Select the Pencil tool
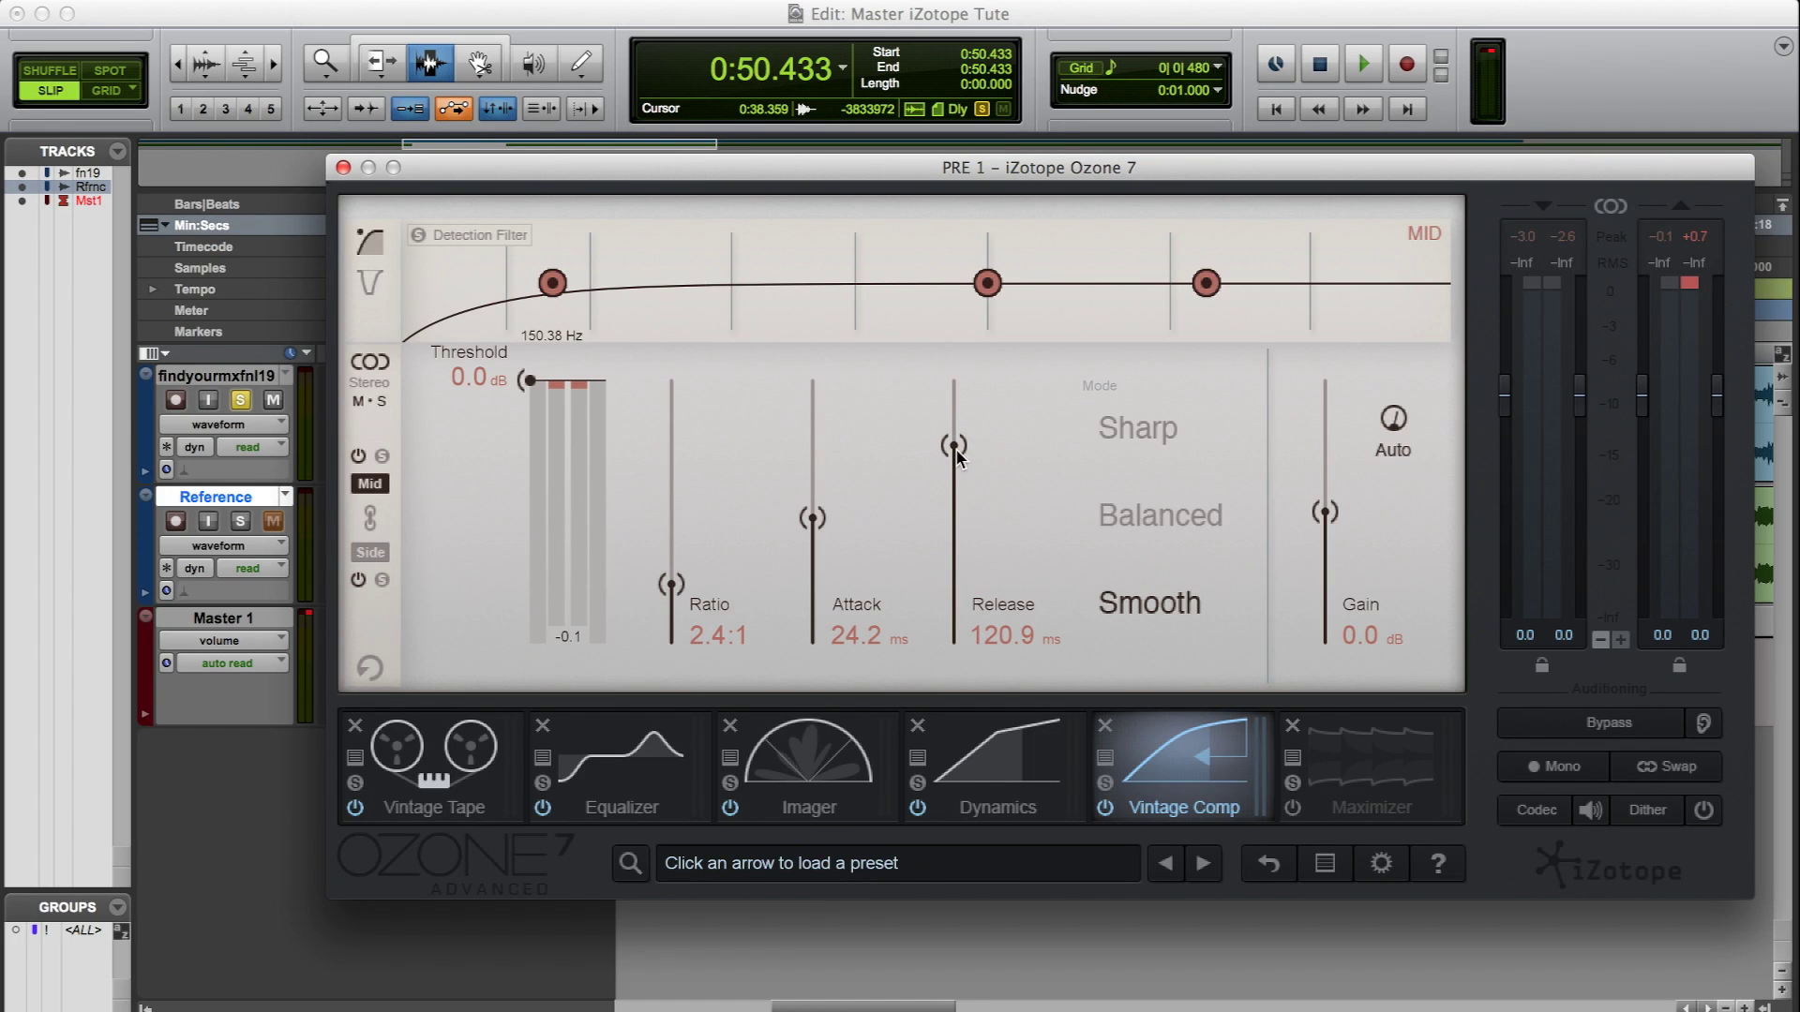The image size is (1800, 1012). 581,64
